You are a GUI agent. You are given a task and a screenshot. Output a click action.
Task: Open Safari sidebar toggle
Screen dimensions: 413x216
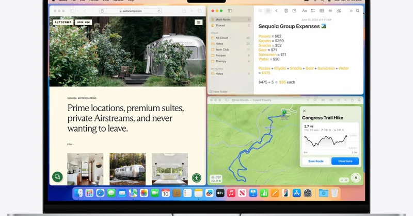pyautogui.click(x=72, y=11)
